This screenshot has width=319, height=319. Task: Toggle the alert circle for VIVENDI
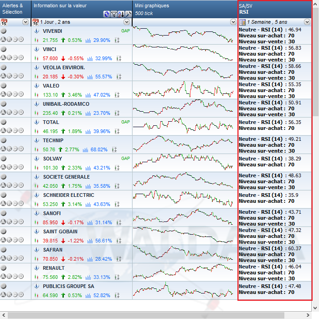tap(4, 31)
